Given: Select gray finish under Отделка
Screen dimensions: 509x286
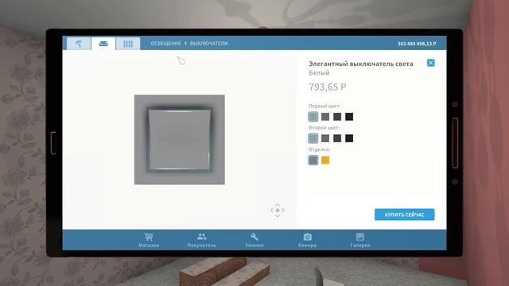Looking at the screenshot, I should click(x=313, y=160).
